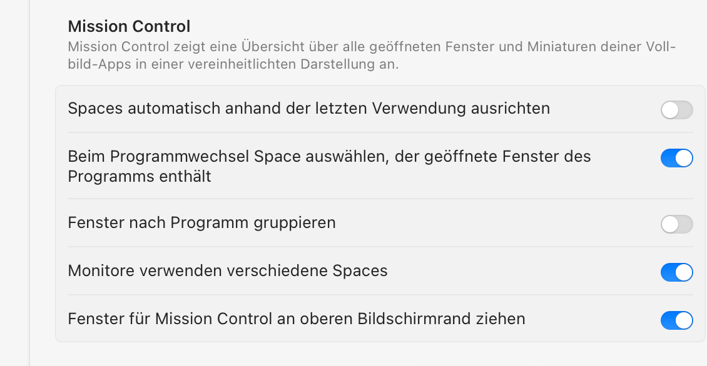Image resolution: width=707 pixels, height=366 pixels.
Task: Click the 'Mission Control' section heading
Action: (x=129, y=27)
